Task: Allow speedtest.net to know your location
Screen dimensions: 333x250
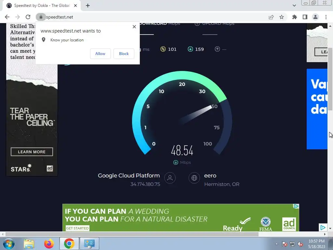Action: 100,54
